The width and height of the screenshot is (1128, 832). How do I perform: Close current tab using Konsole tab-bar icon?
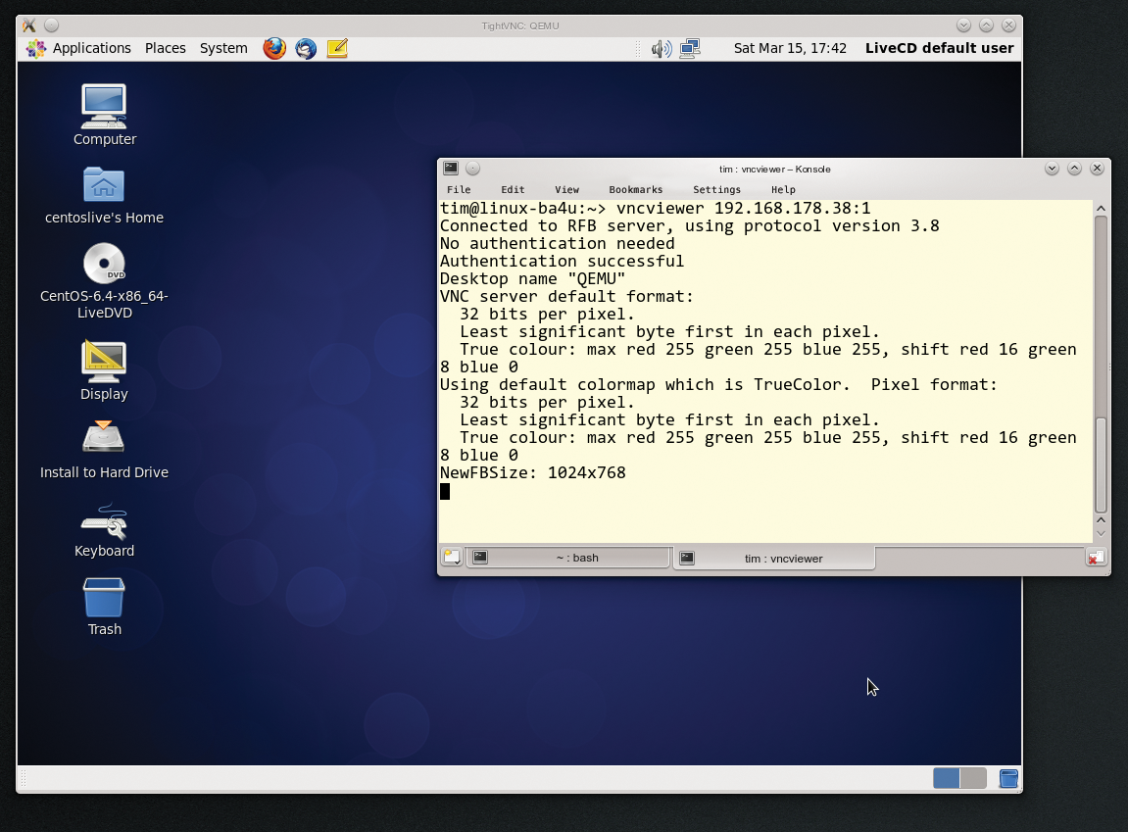pos(1095,558)
